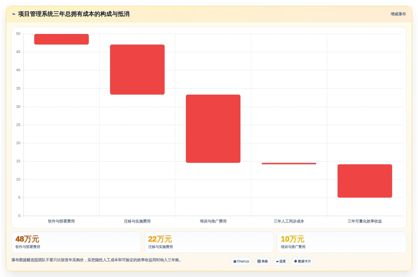Click the footer note starting with 瀑布图提醒
Screen dimensions: 418x277
tap(97, 260)
